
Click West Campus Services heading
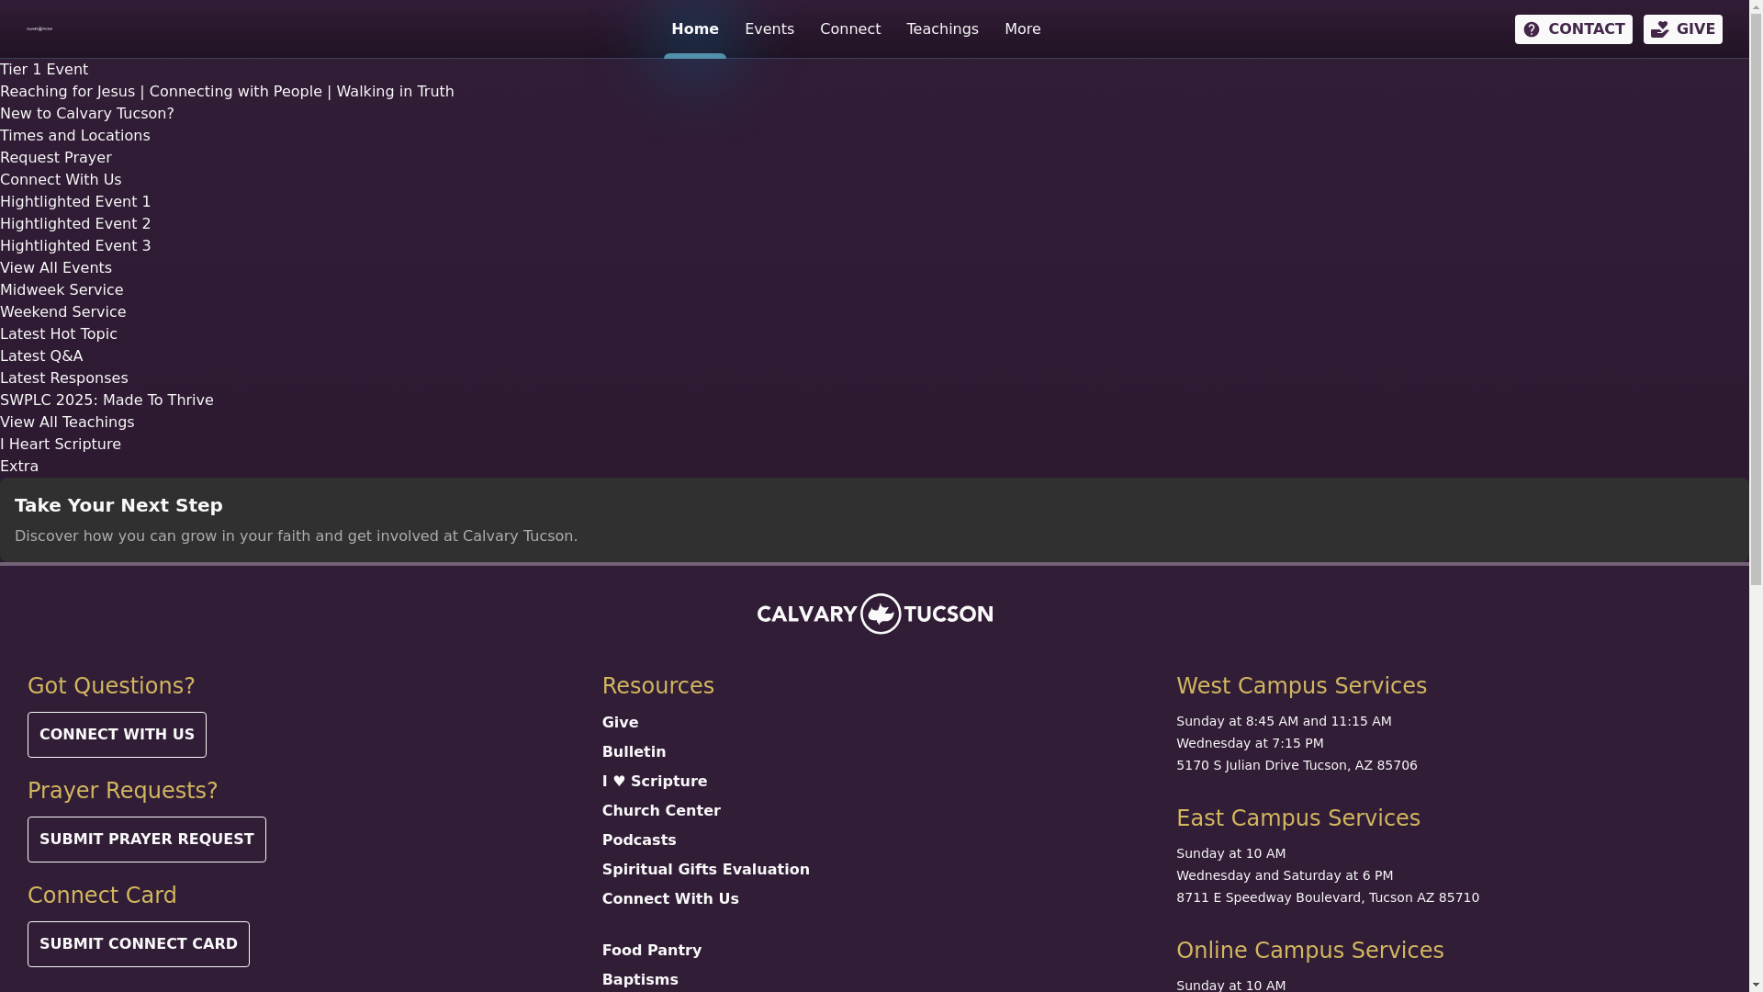point(1301,686)
